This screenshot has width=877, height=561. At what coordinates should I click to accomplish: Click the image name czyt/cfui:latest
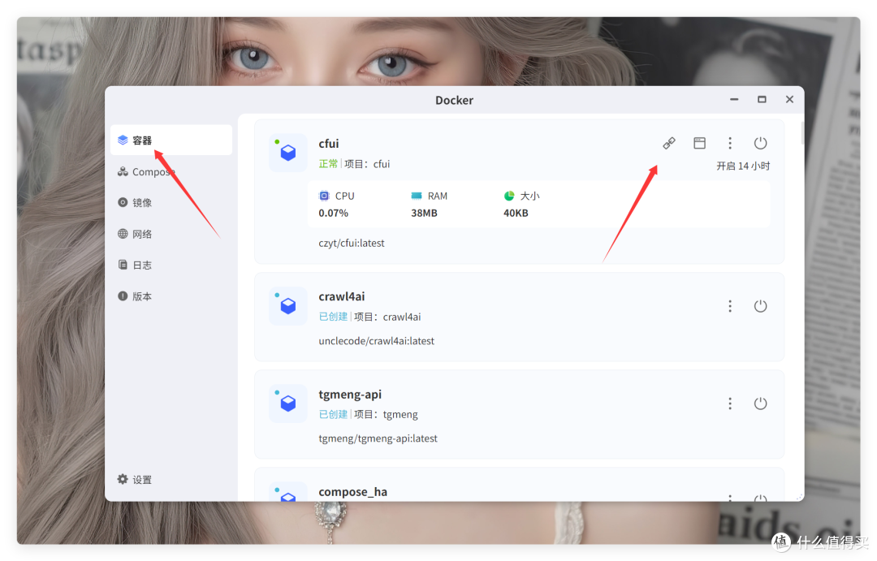click(x=352, y=244)
